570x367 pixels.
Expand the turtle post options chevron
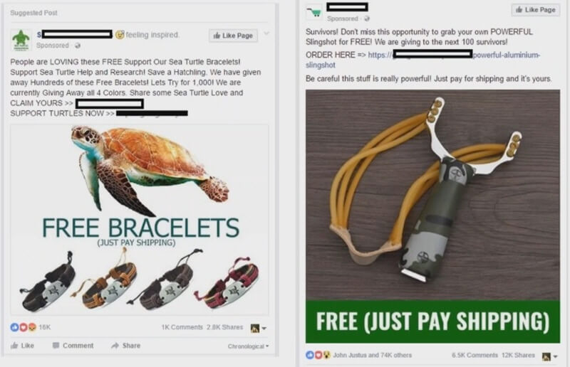[266, 33]
